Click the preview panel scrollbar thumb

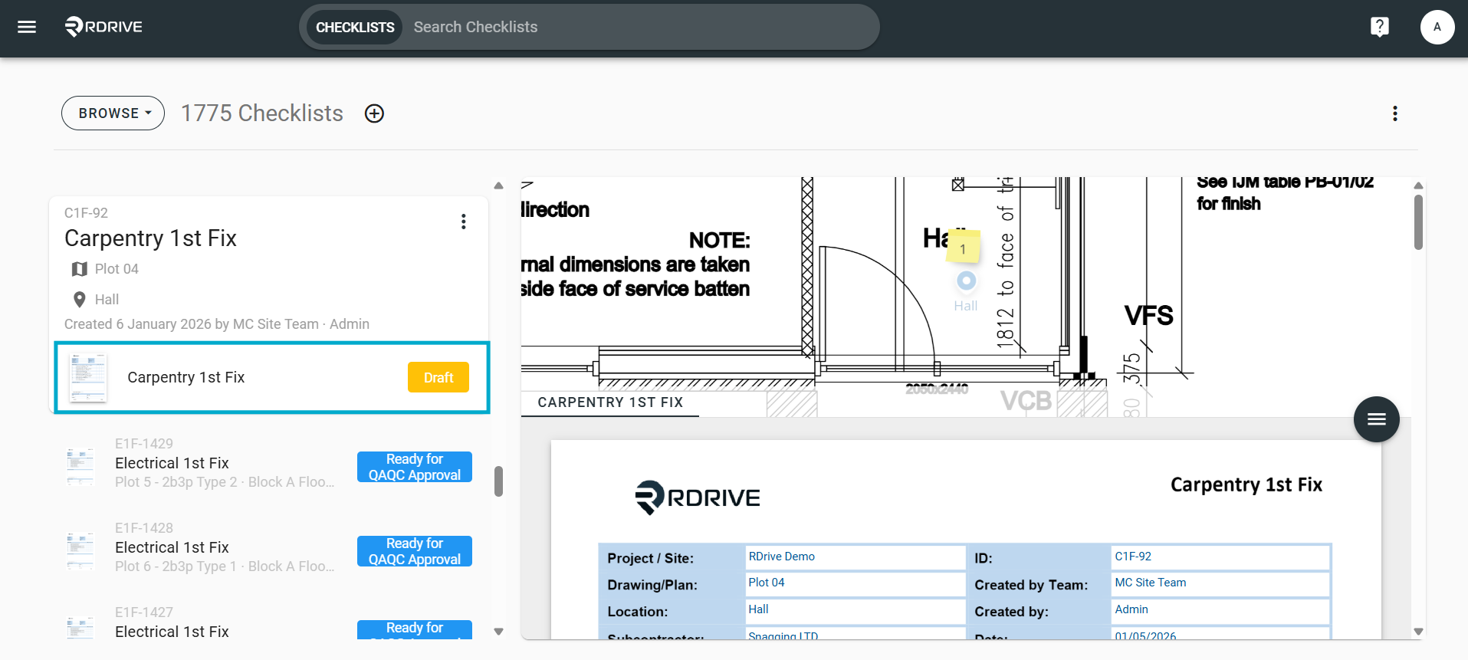coord(1418,222)
